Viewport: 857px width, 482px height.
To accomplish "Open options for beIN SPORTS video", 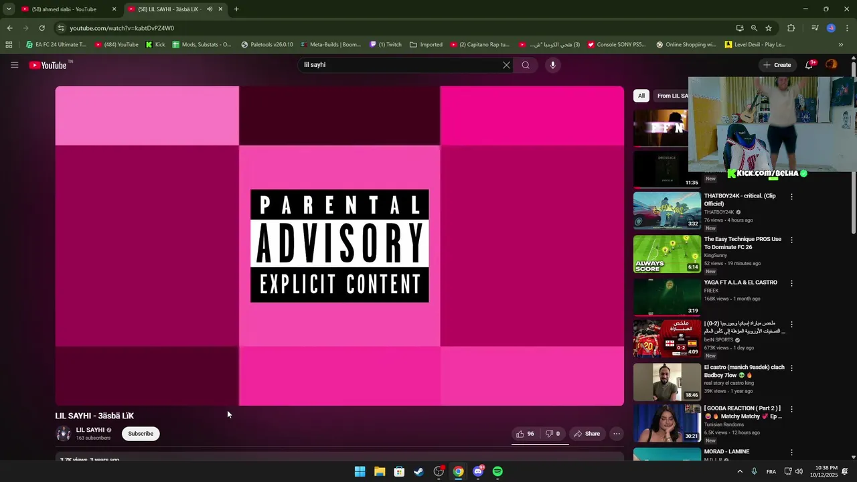I will [791, 325].
